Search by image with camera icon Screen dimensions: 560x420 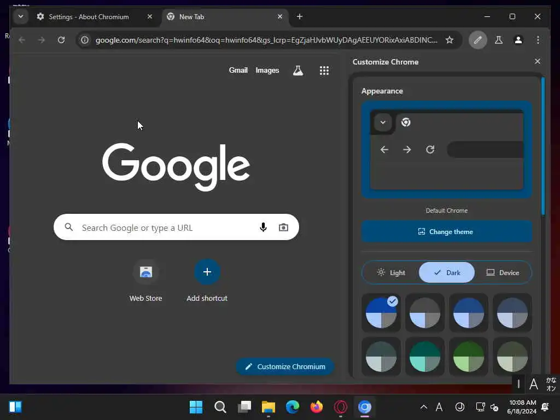tap(284, 227)
